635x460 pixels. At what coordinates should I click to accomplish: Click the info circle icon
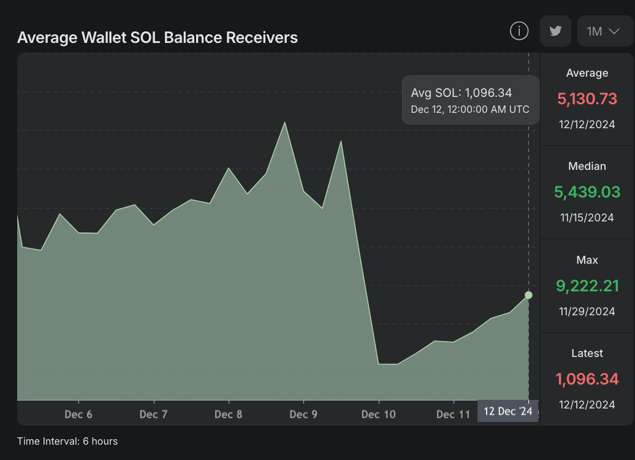[519, 31]
